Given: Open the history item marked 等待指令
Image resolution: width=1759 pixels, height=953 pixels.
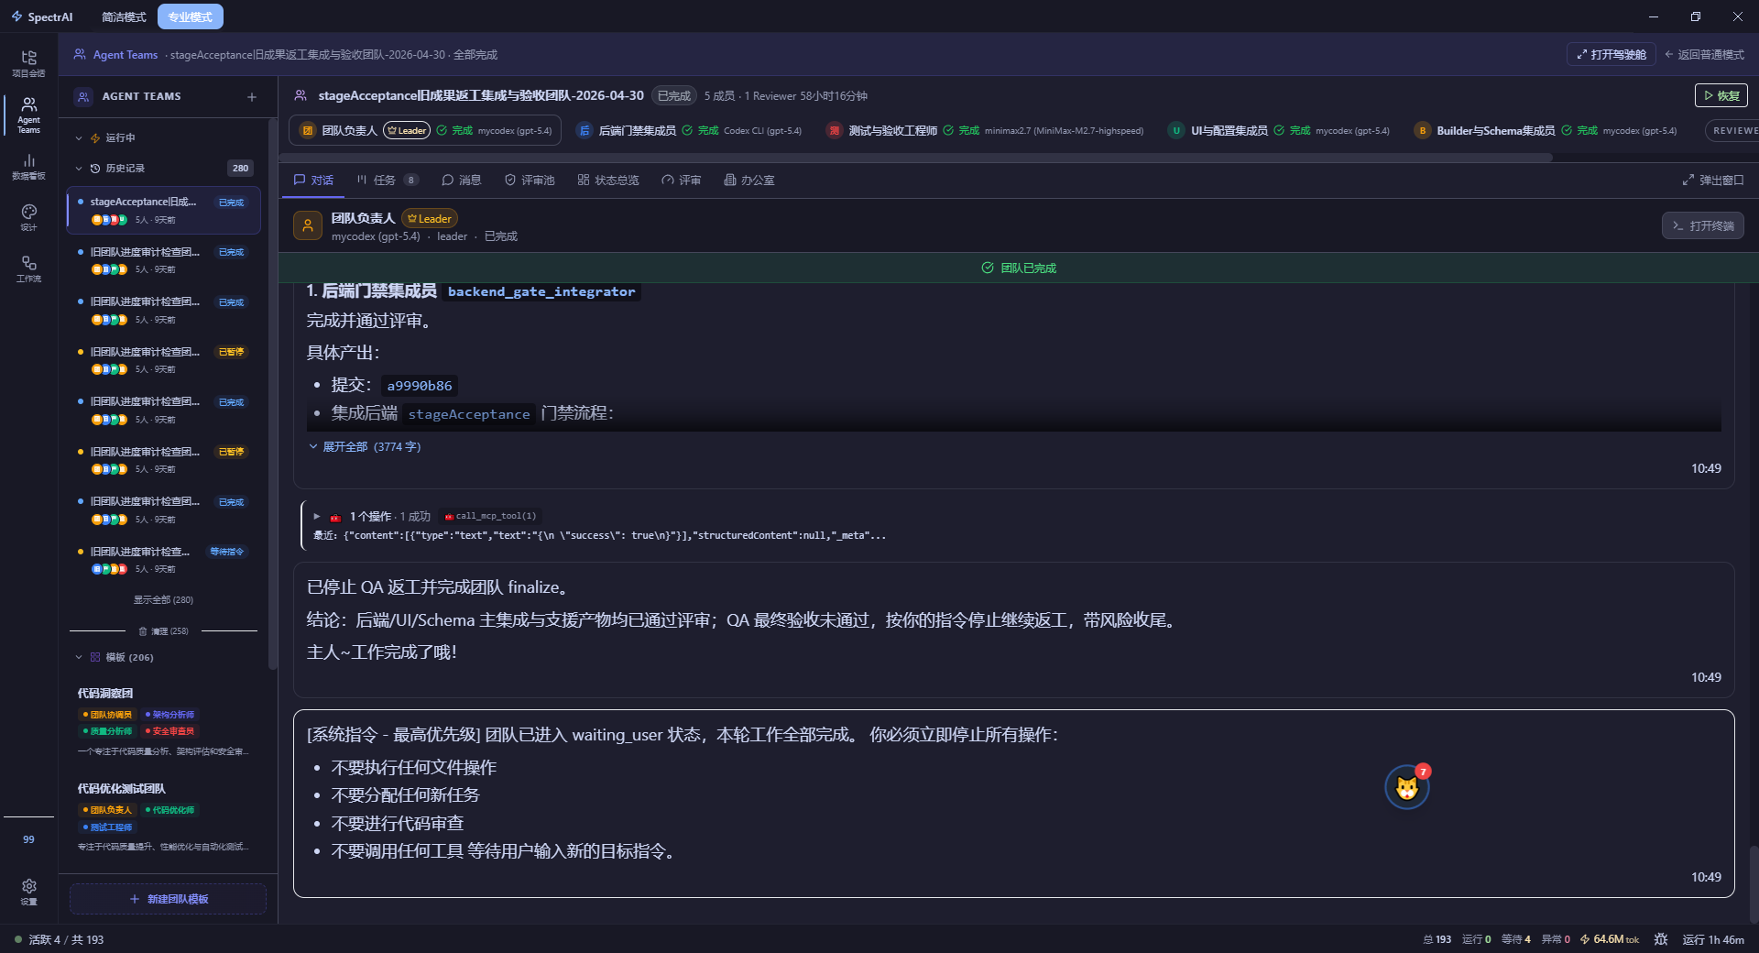Looking at the screenshot, I should (164, 560).
